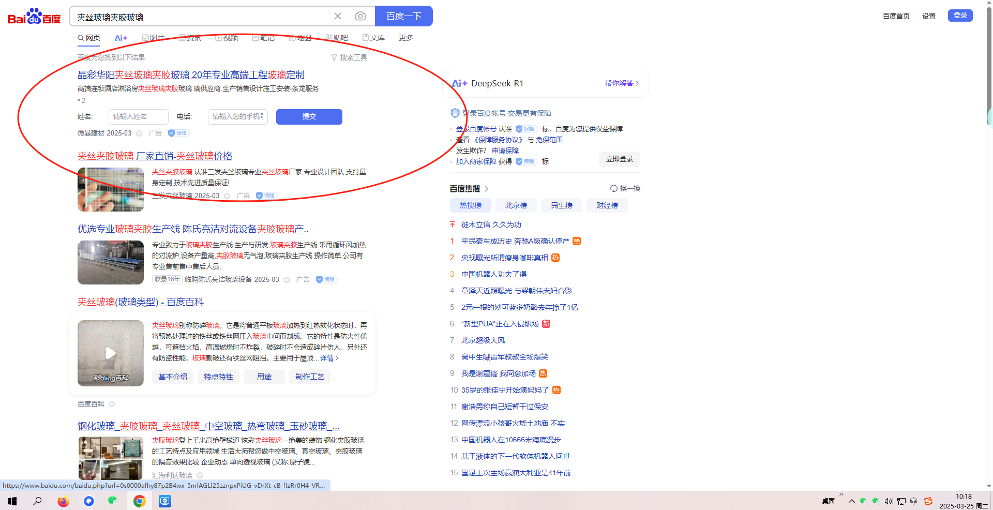Click the 热 badge beside 平民豪车成历史
The image size is (993, 510).
(577, 241)
